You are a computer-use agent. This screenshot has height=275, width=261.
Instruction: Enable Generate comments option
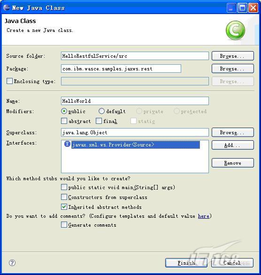point(64,225)
